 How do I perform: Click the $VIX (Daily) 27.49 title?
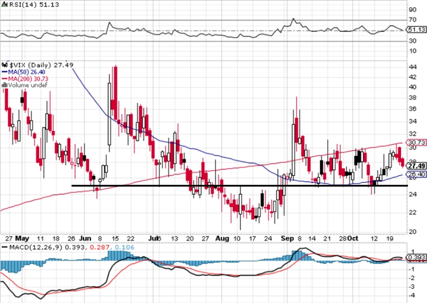pos(41,65)
